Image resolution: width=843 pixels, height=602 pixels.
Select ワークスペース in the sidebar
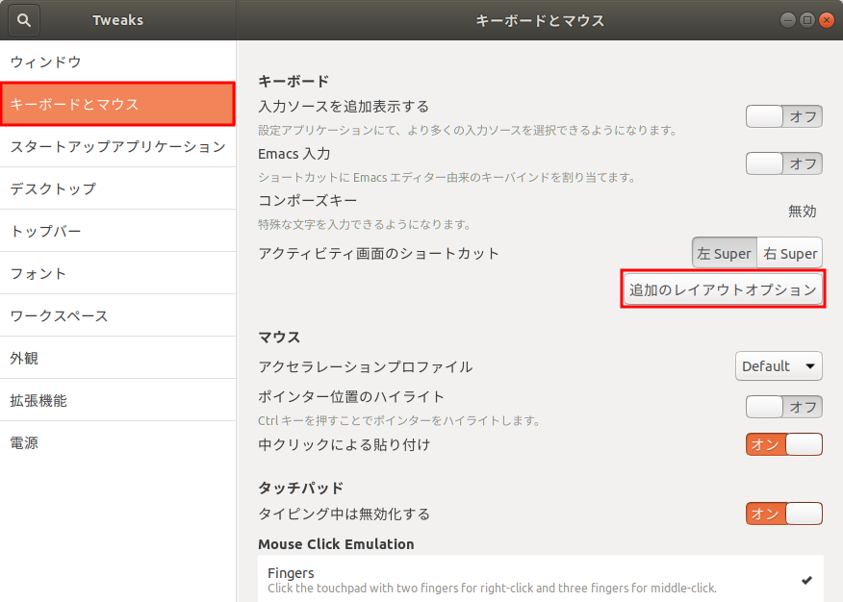[x=117, y=316]
